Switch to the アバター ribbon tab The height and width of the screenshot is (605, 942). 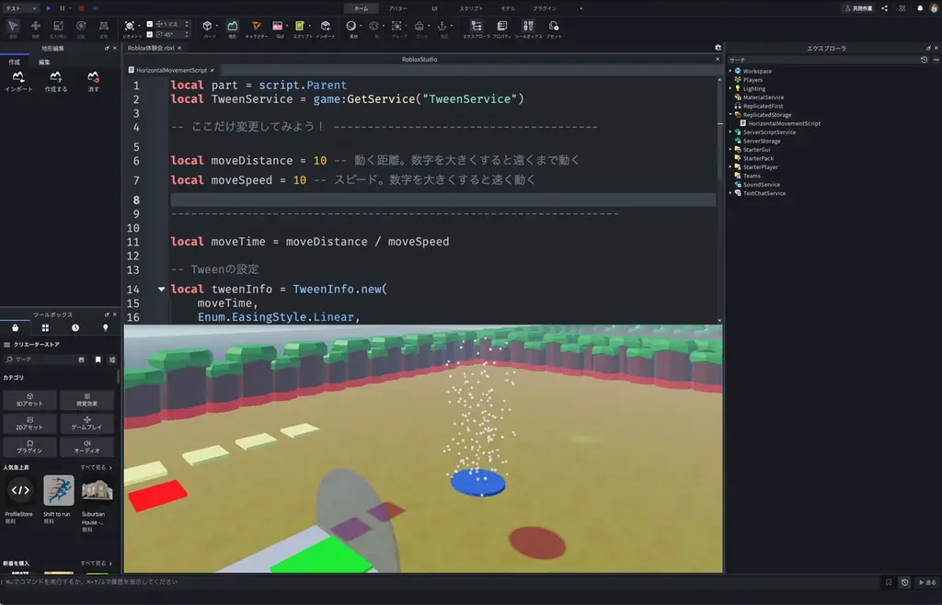pyautogui.click(x=397, y=8)
